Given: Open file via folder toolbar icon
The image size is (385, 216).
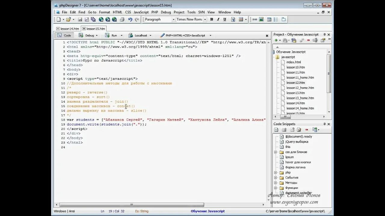Looking at the screenshot, I should point(68,19).
